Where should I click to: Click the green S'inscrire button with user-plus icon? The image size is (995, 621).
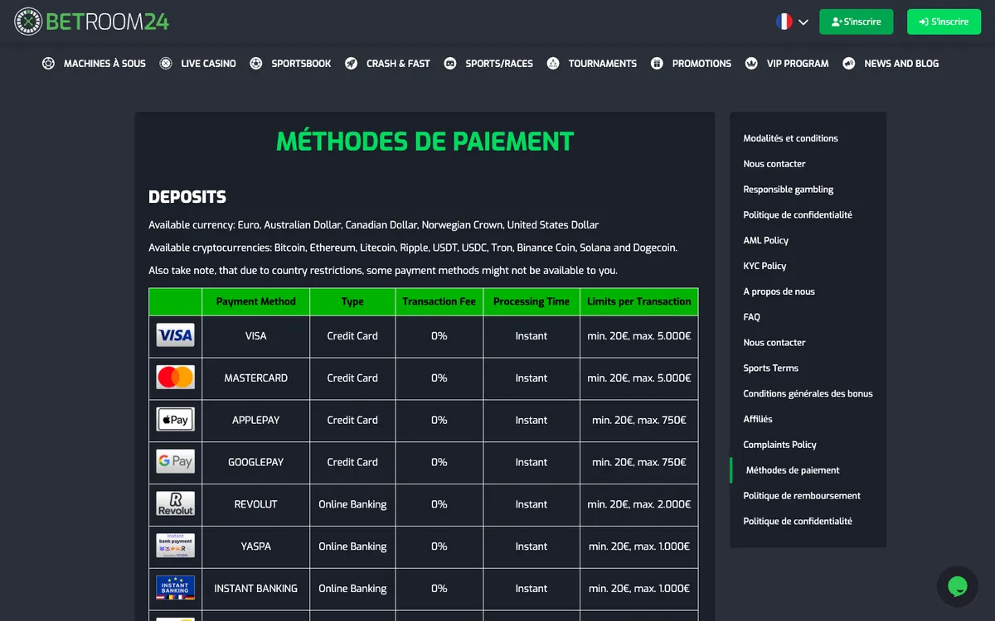856,22
